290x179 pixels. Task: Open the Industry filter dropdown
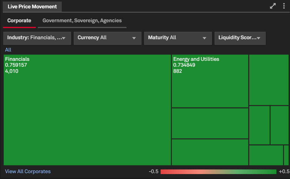click(37, 38)
